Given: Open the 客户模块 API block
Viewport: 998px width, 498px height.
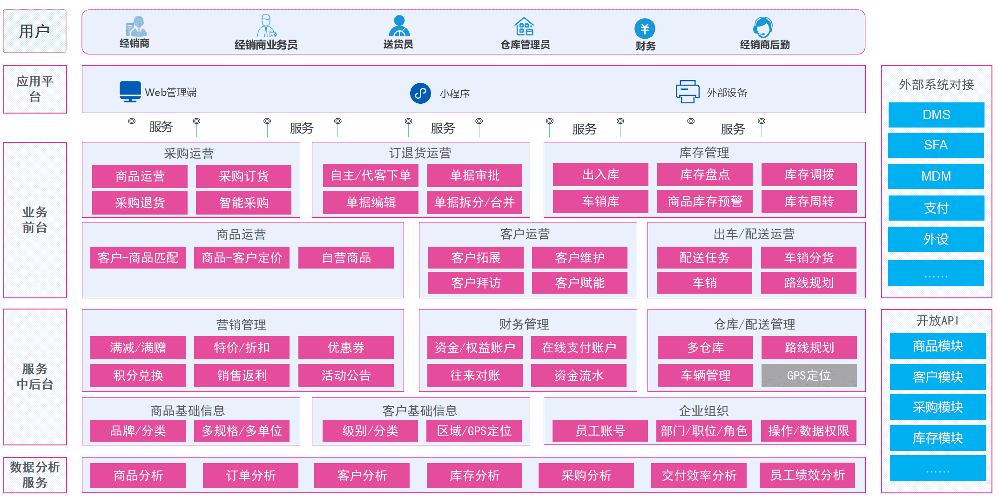Looking at the screenshot, I should pos(937,377).
